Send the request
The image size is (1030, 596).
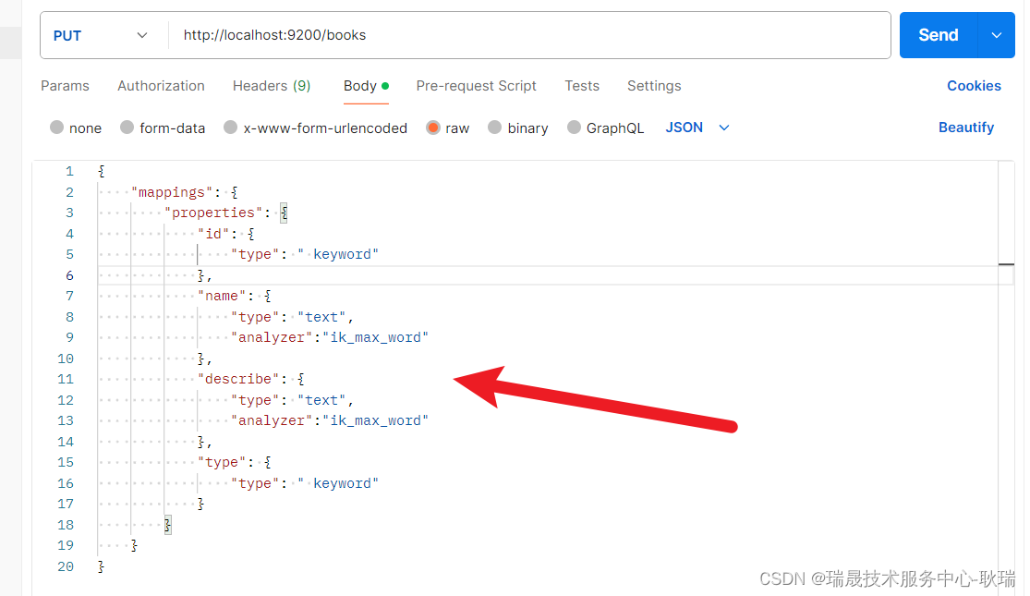938,35
